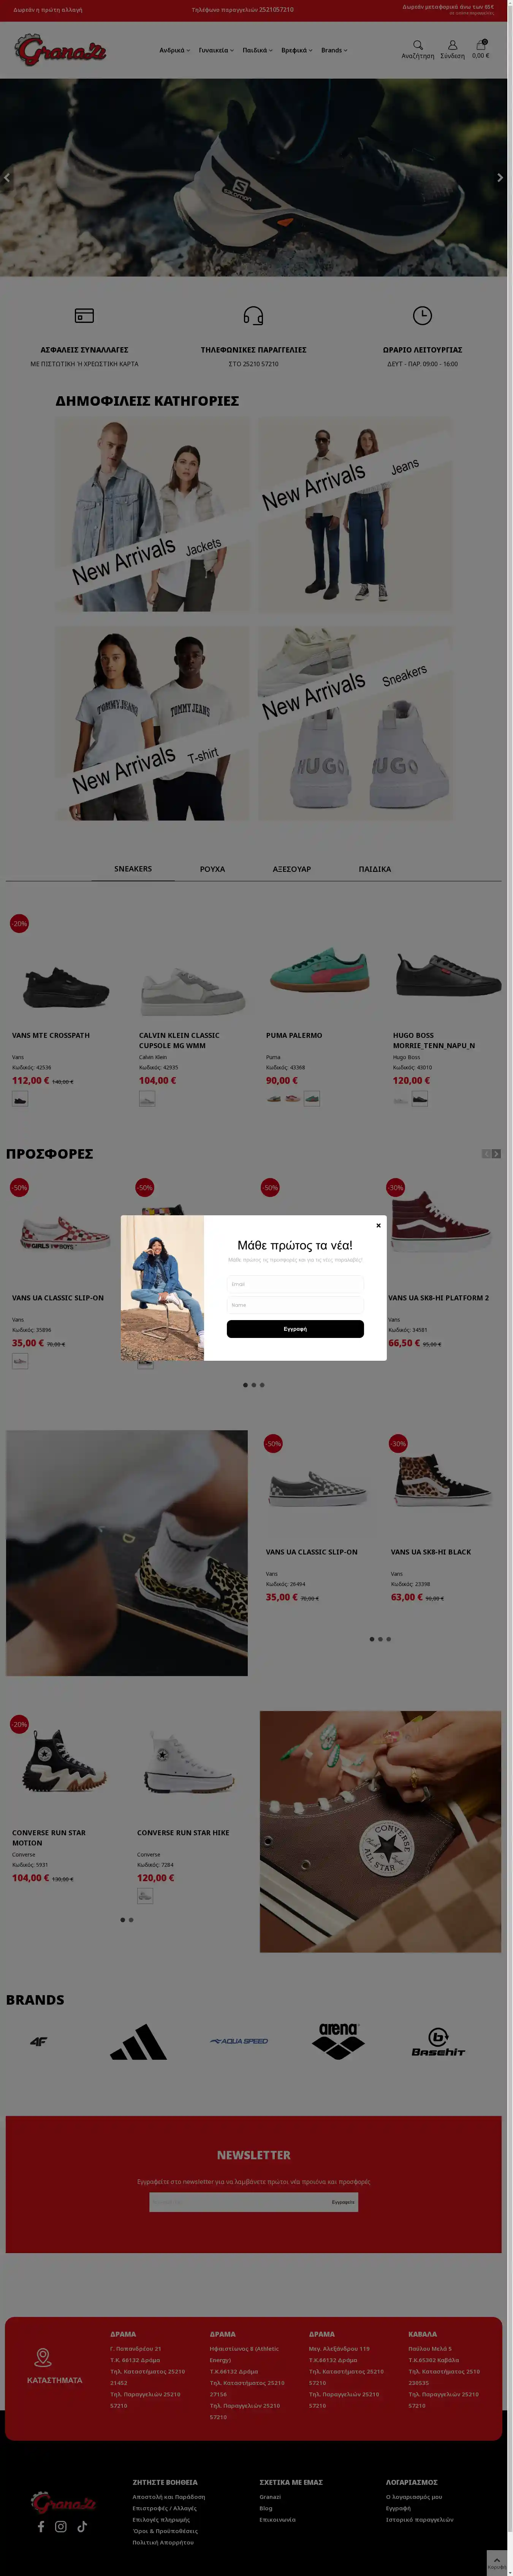Switch to the ΡΟΥΧΑ tab
This screenshot has width=513, height=2576.
tap(212, 869)
